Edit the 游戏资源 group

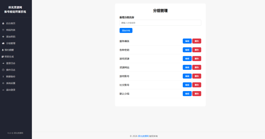coord(187,59)
